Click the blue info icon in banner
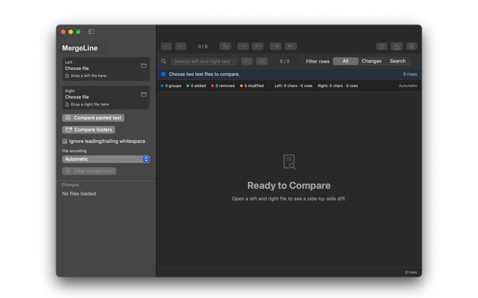478x298 pixels. coord(163,74)
